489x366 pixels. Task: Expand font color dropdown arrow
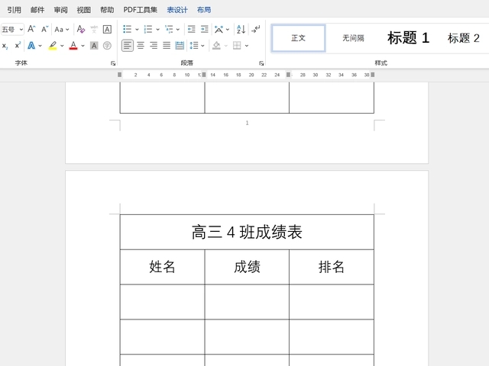pos(83,46)
